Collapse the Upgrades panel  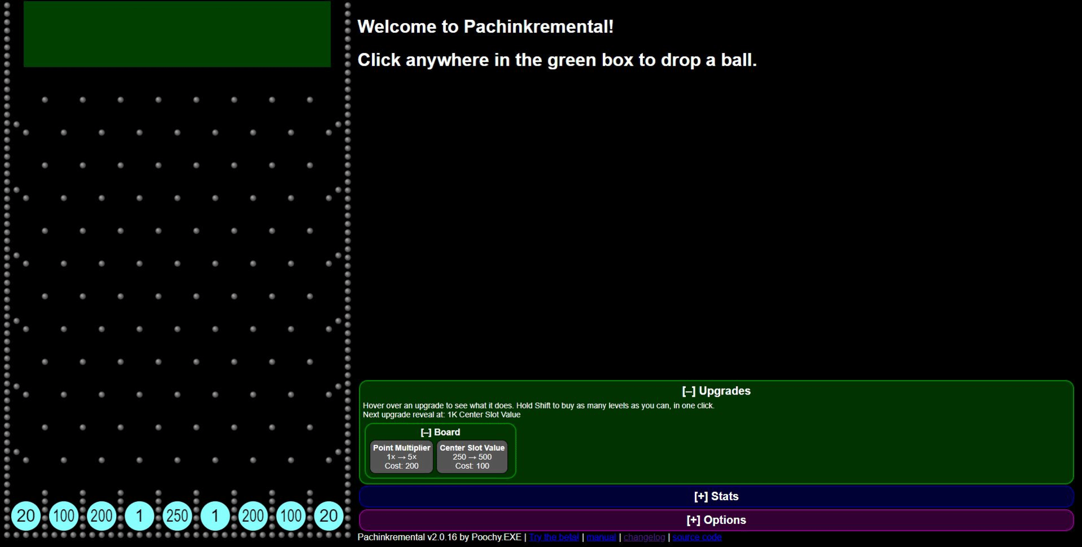tap(716, 391)
